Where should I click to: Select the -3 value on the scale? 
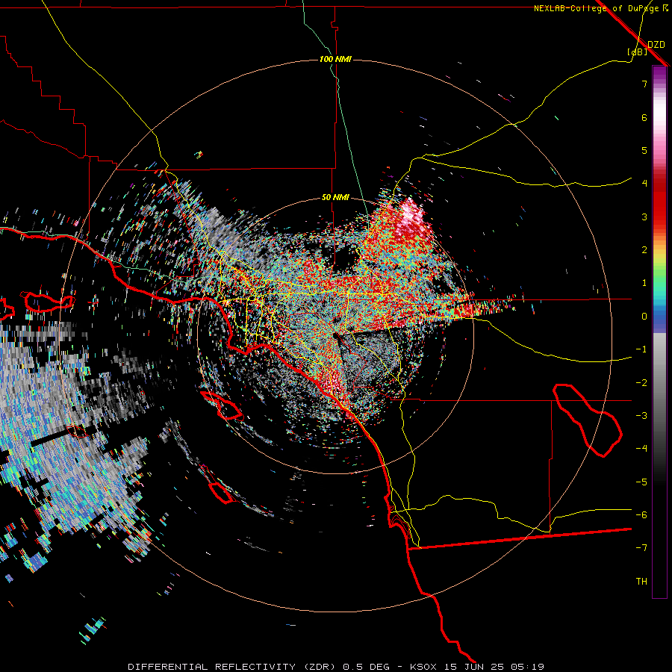click(641, 416)
